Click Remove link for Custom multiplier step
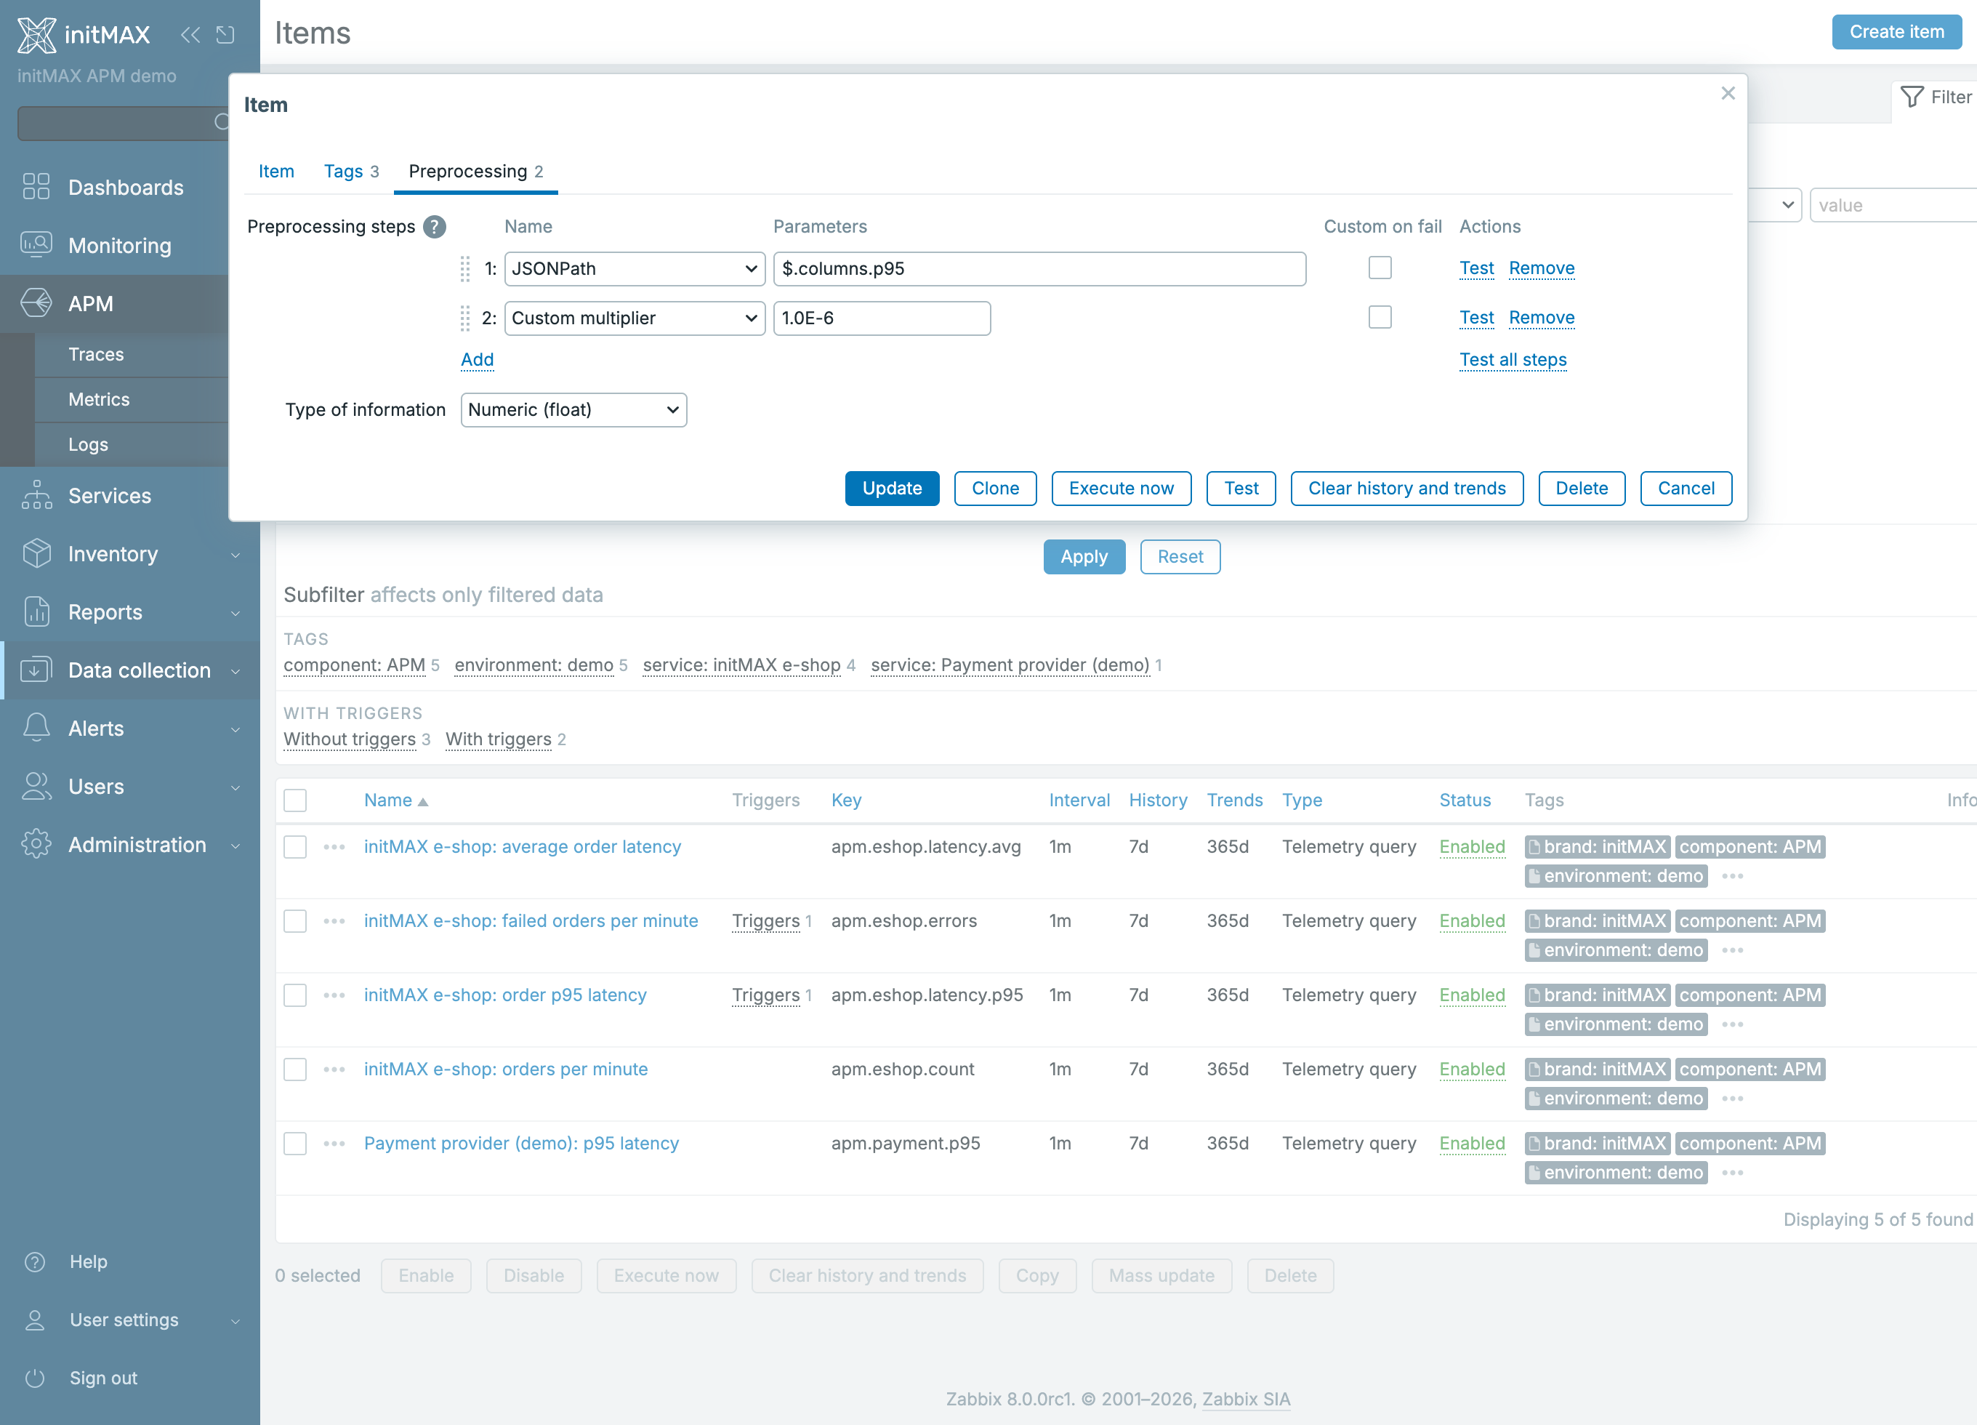Viewport: 1977px width, 1425px height. [1541, 318]
